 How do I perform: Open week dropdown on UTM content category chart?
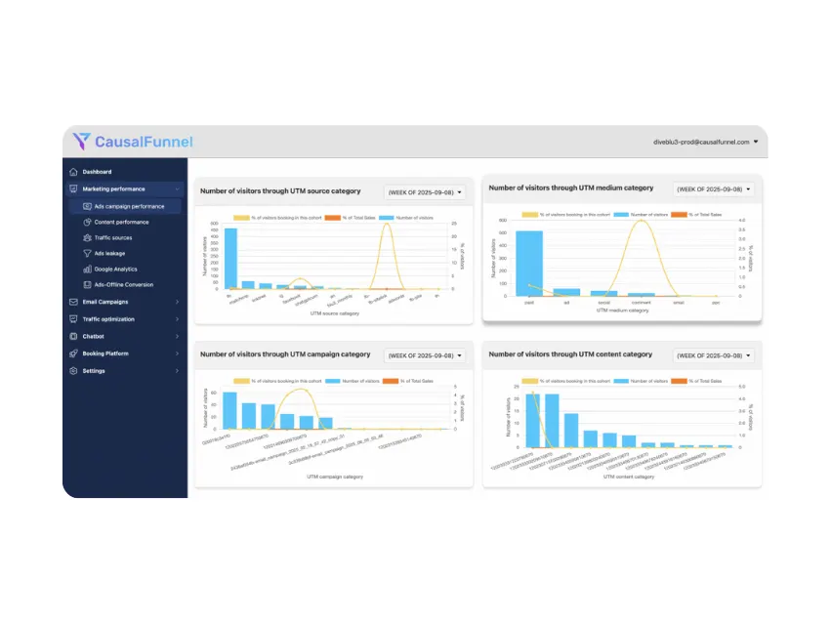point(713,355)
